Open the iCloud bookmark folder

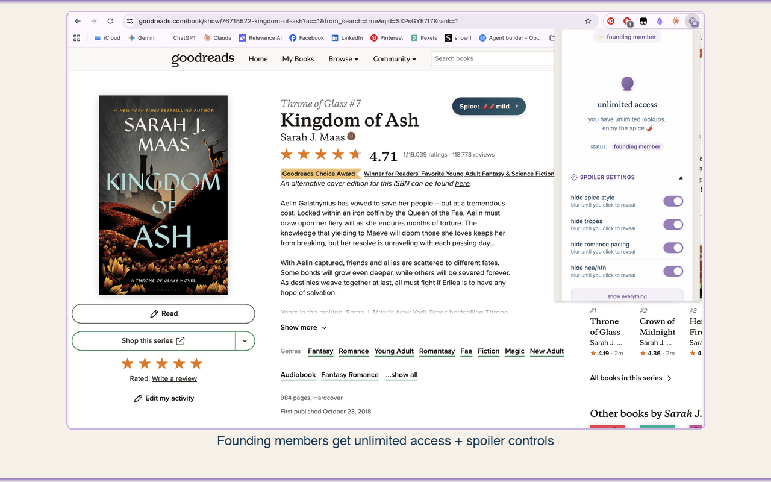pyautogui.click(x=107, y=37)
